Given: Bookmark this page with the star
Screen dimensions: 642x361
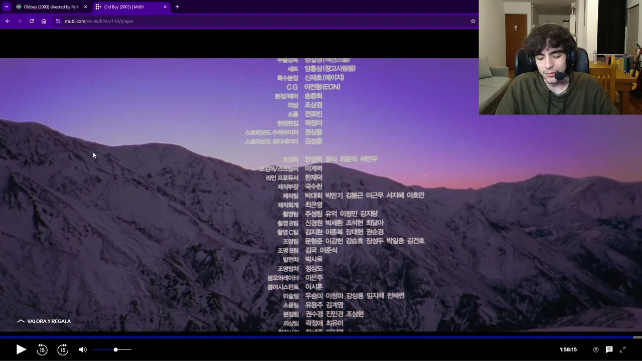Looking at the screenshot, I should tap(473, 21).
